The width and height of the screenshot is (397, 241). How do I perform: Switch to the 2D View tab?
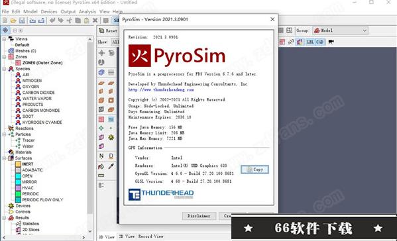pos(127,236)
